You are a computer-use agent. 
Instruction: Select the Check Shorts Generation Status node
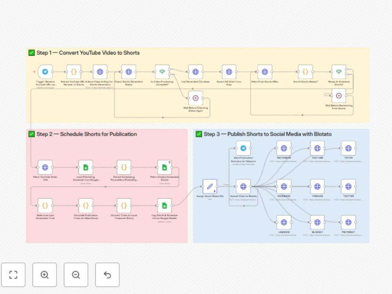[x=129, y=72]
